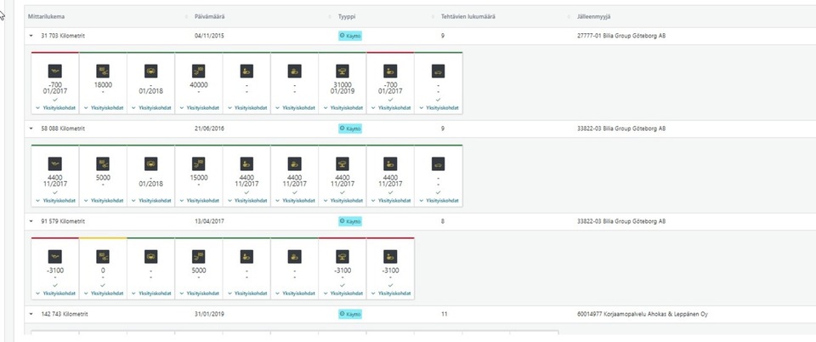
Task: Click the service icon above the 15000 value
Action: pos(199,163)
